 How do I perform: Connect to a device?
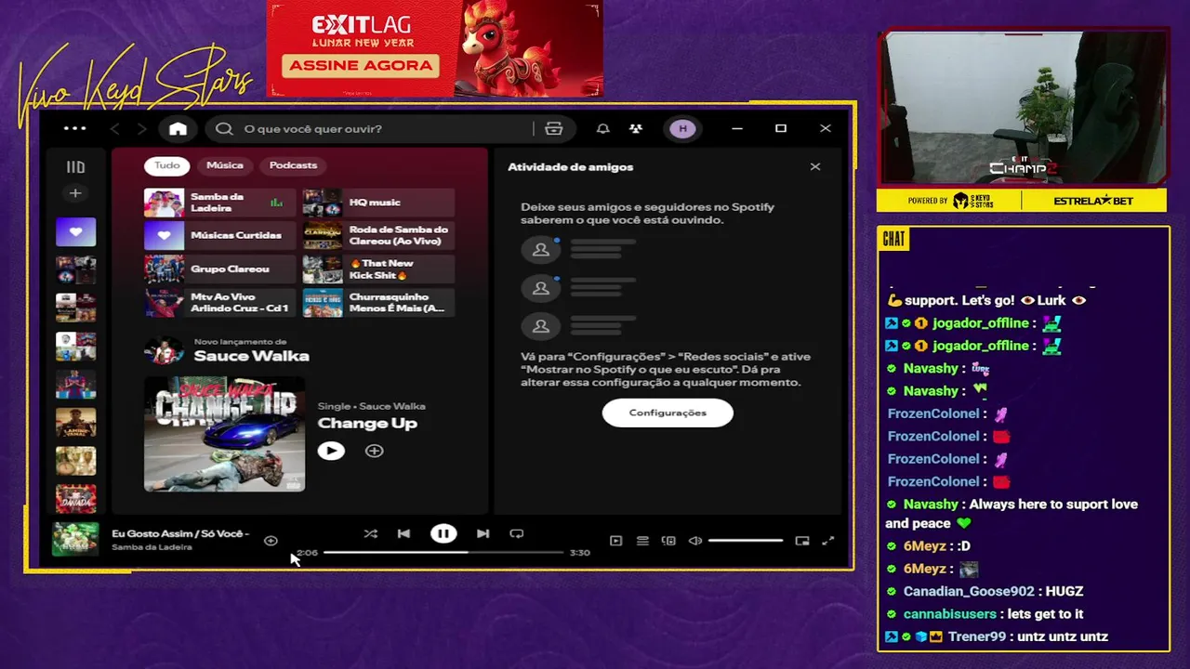668,540
